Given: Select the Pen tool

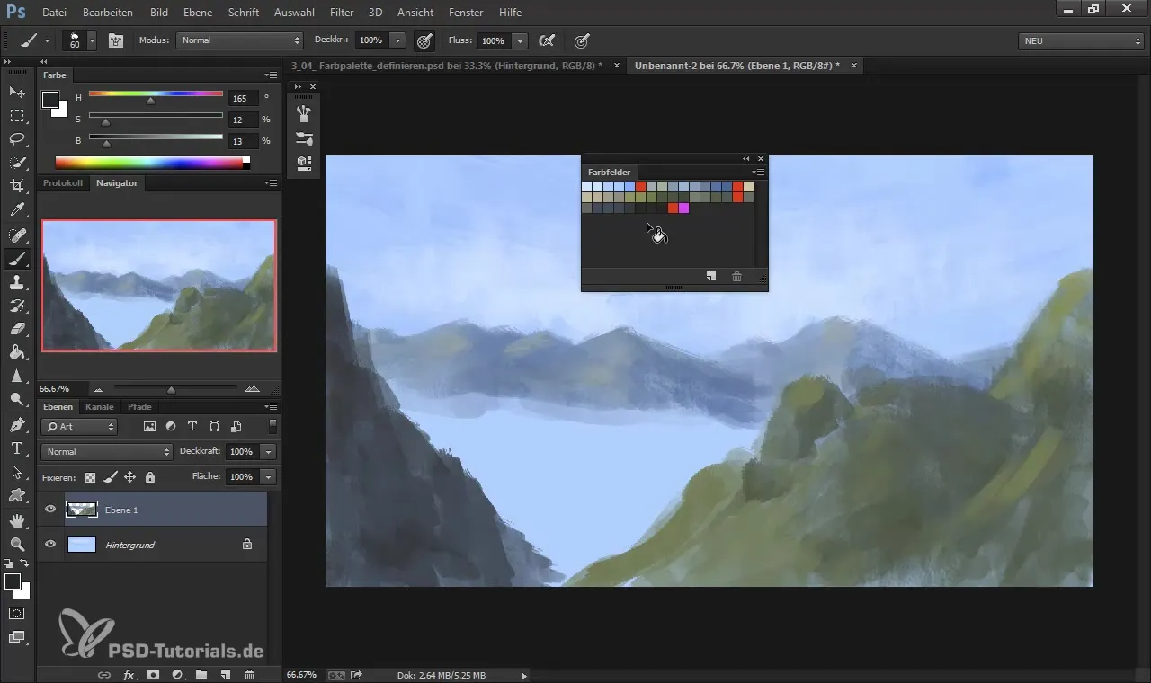Looking at the screenshot, I should (17, 424).
